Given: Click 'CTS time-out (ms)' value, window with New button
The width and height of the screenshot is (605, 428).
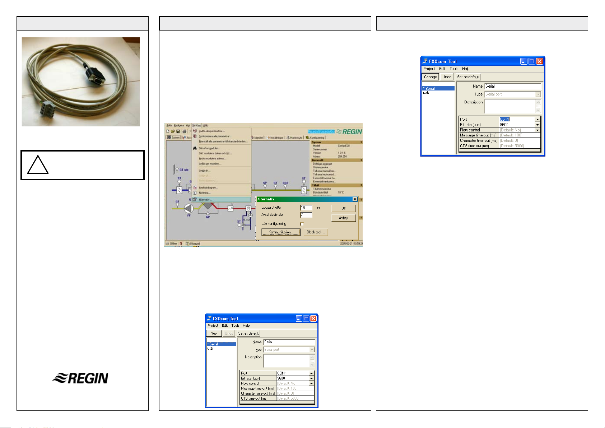Looking at the screenshot, I should [295, 399].
